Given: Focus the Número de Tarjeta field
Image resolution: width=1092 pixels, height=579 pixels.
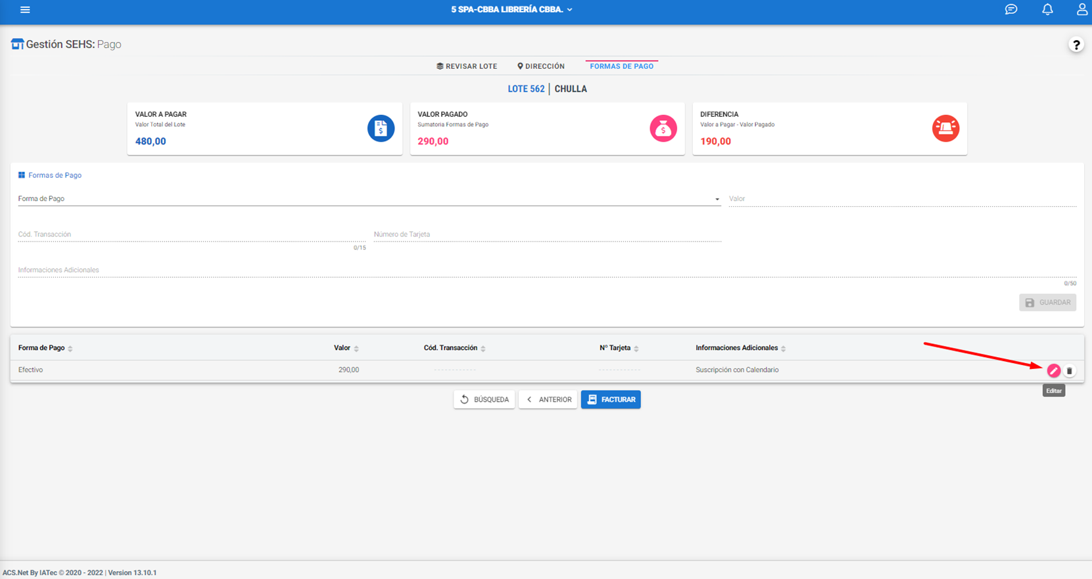Looking at the screenshot, I should tap(548, 234).
